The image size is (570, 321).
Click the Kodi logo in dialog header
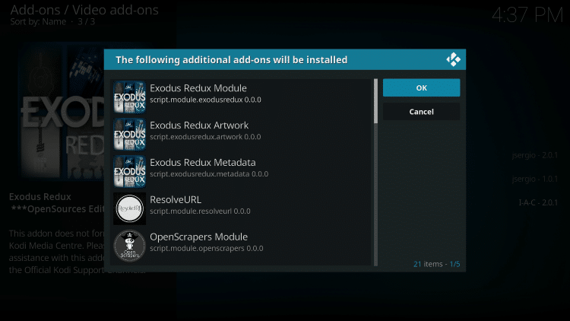coord(453,59)
